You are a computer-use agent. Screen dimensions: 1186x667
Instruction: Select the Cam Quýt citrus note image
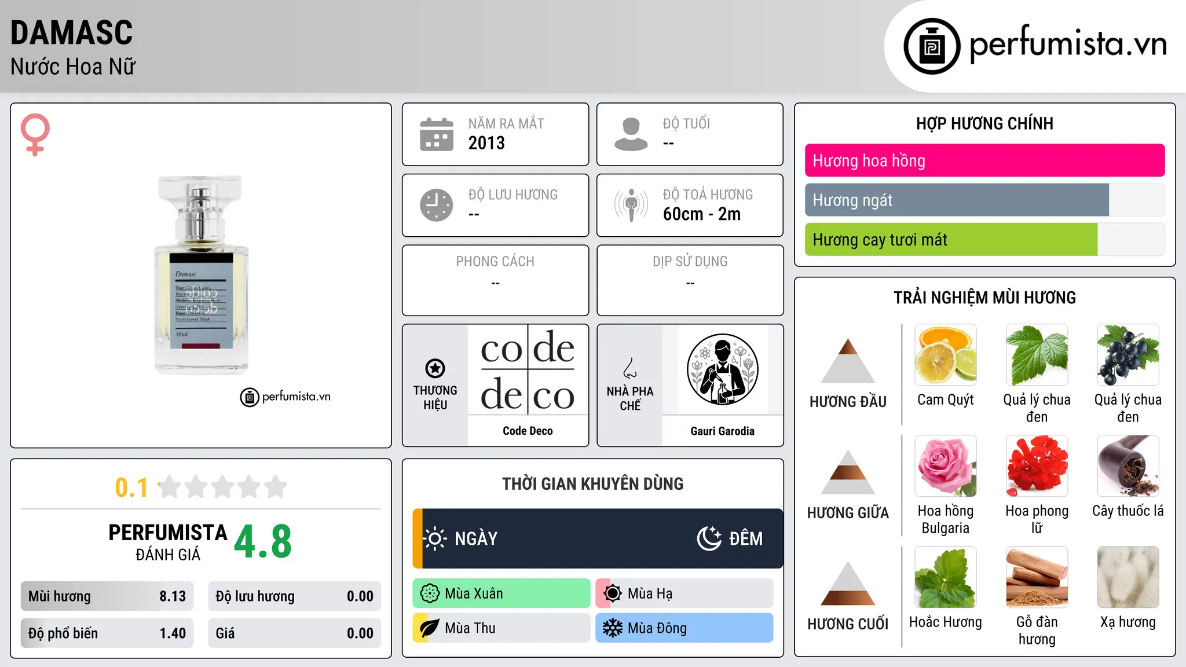pyautogui.click(x=946, y=355)
